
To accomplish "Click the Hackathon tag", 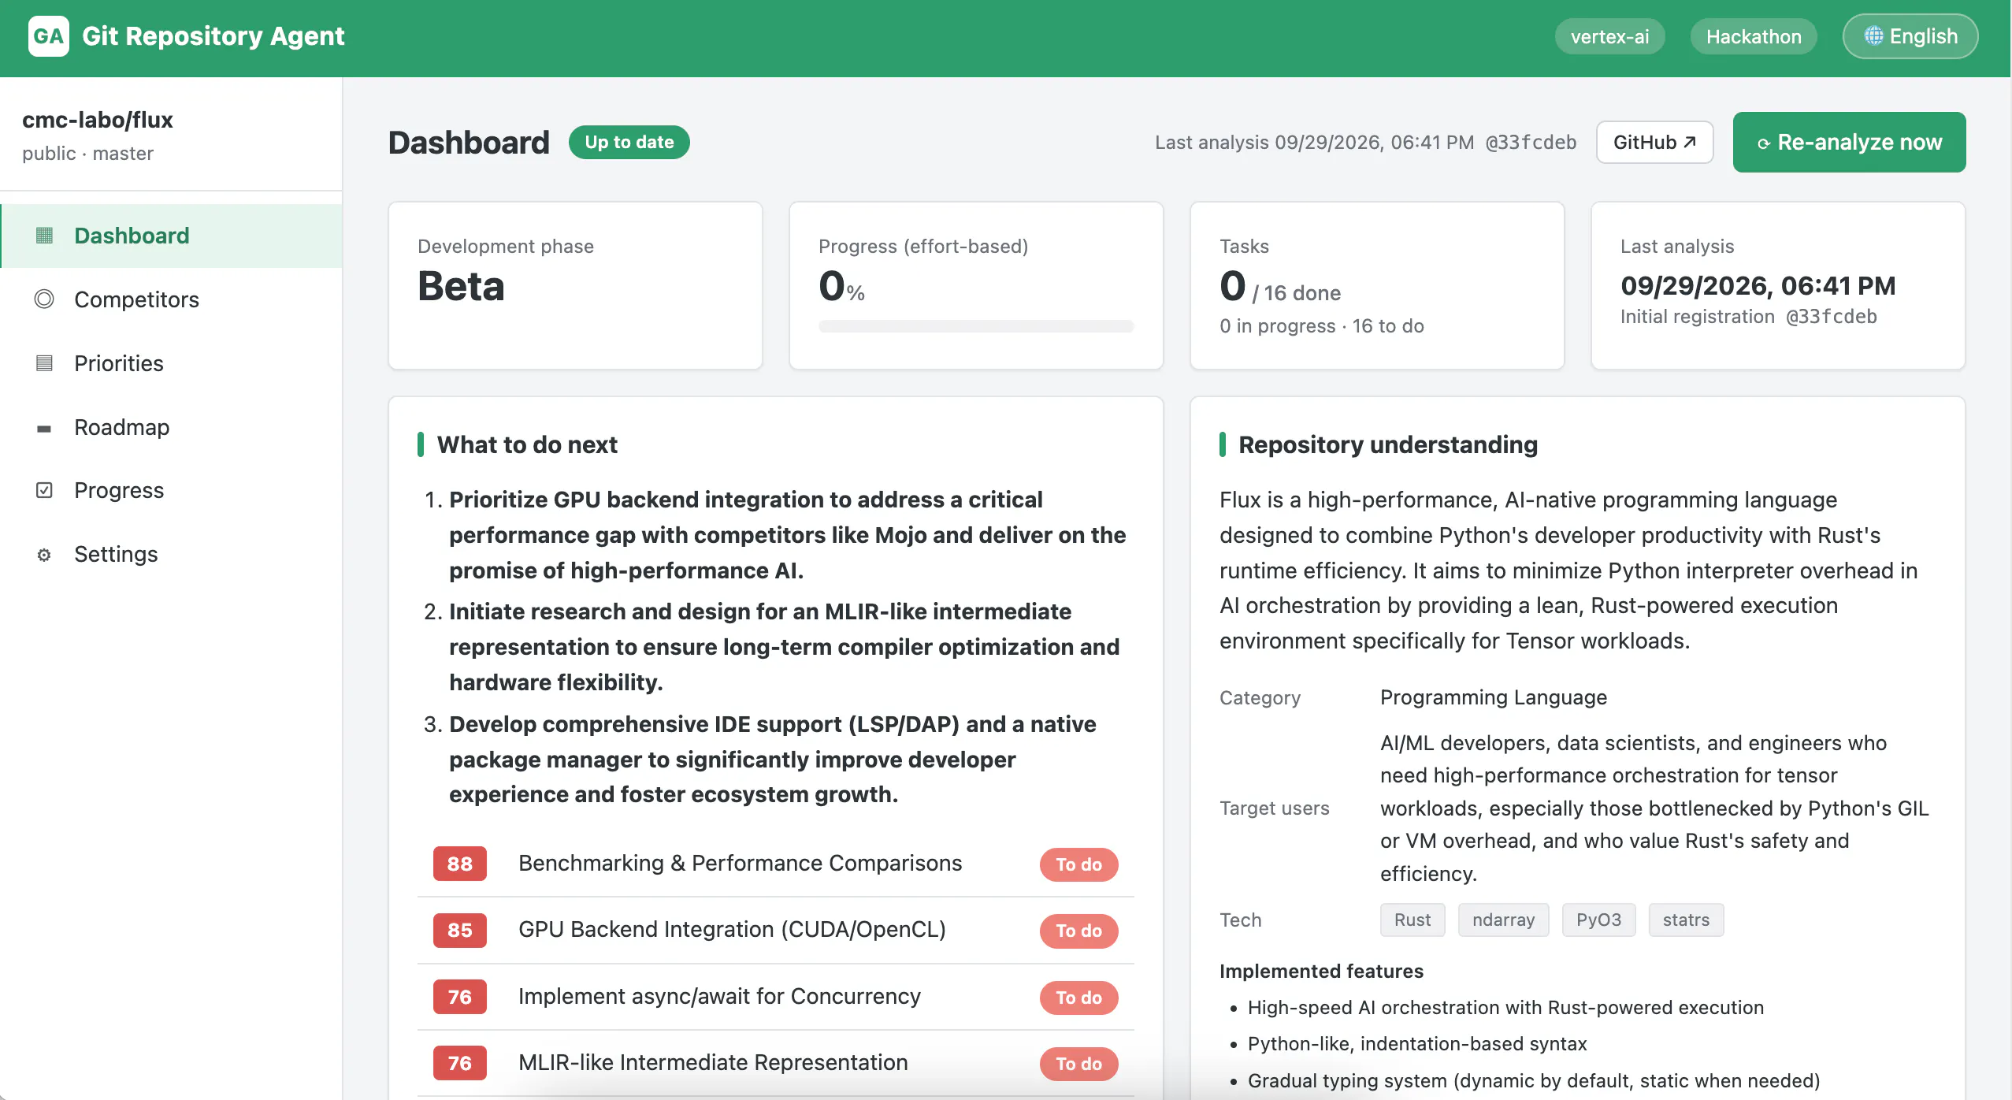I will coord(1754,36).
